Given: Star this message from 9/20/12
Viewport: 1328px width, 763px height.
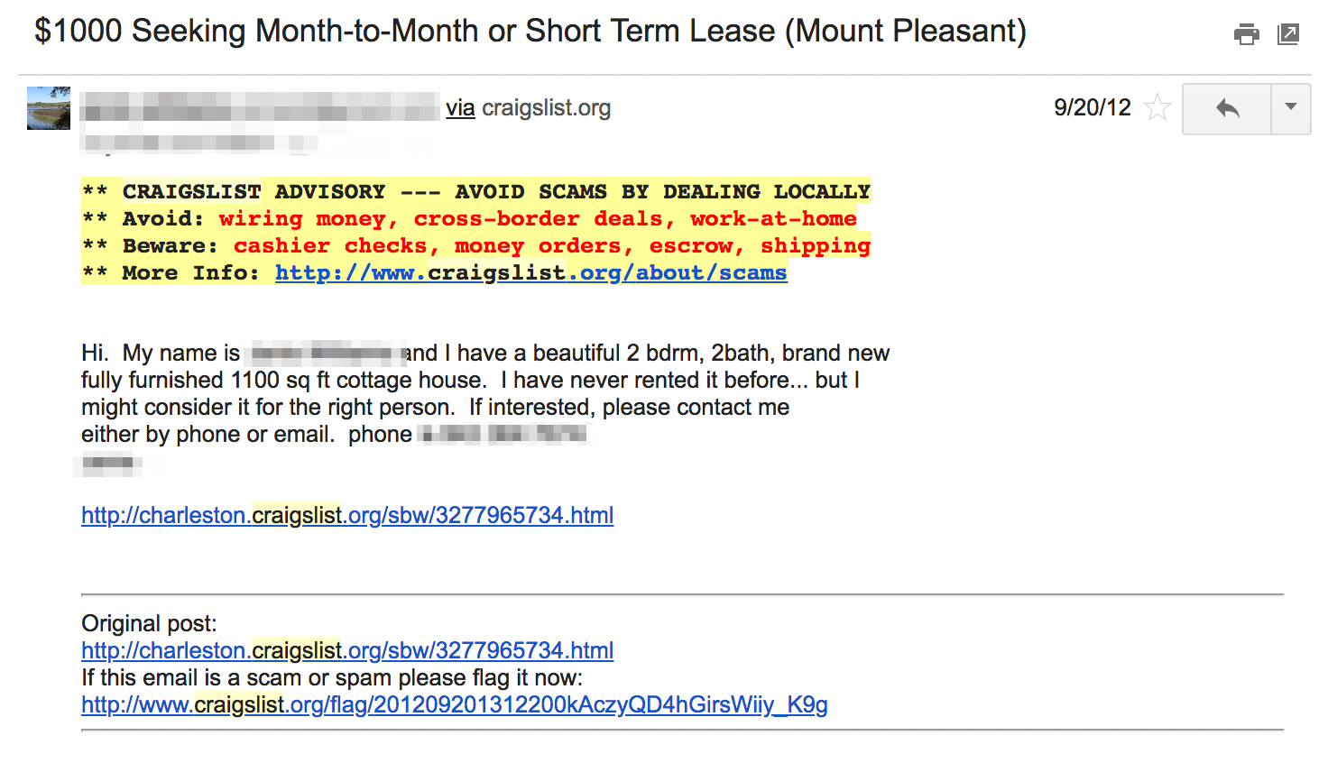Looking at the screenshot, I should pyautogui.click(x=1157, y=108).
